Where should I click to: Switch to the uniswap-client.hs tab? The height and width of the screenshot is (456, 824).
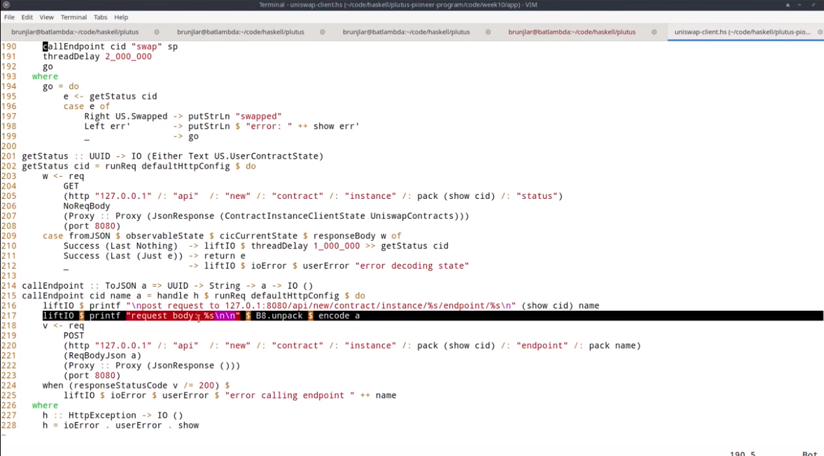(x=742, y=31)
